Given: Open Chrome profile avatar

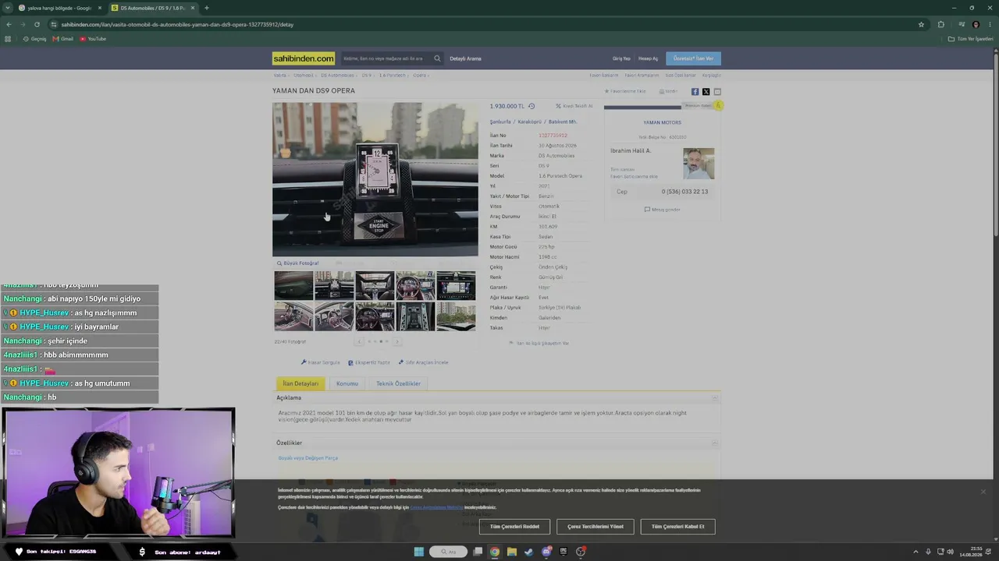Looking at the screenshot, I should coord(976,24).
